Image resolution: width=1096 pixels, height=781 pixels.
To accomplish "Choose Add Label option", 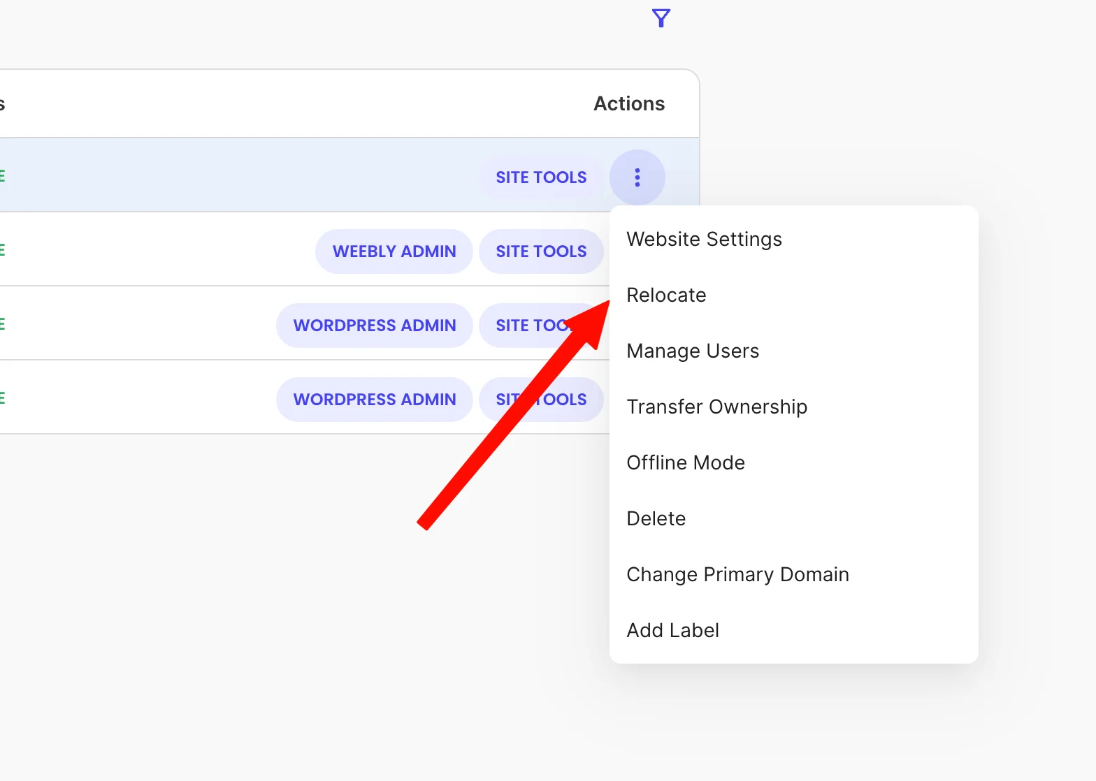I will pos(793,630).
